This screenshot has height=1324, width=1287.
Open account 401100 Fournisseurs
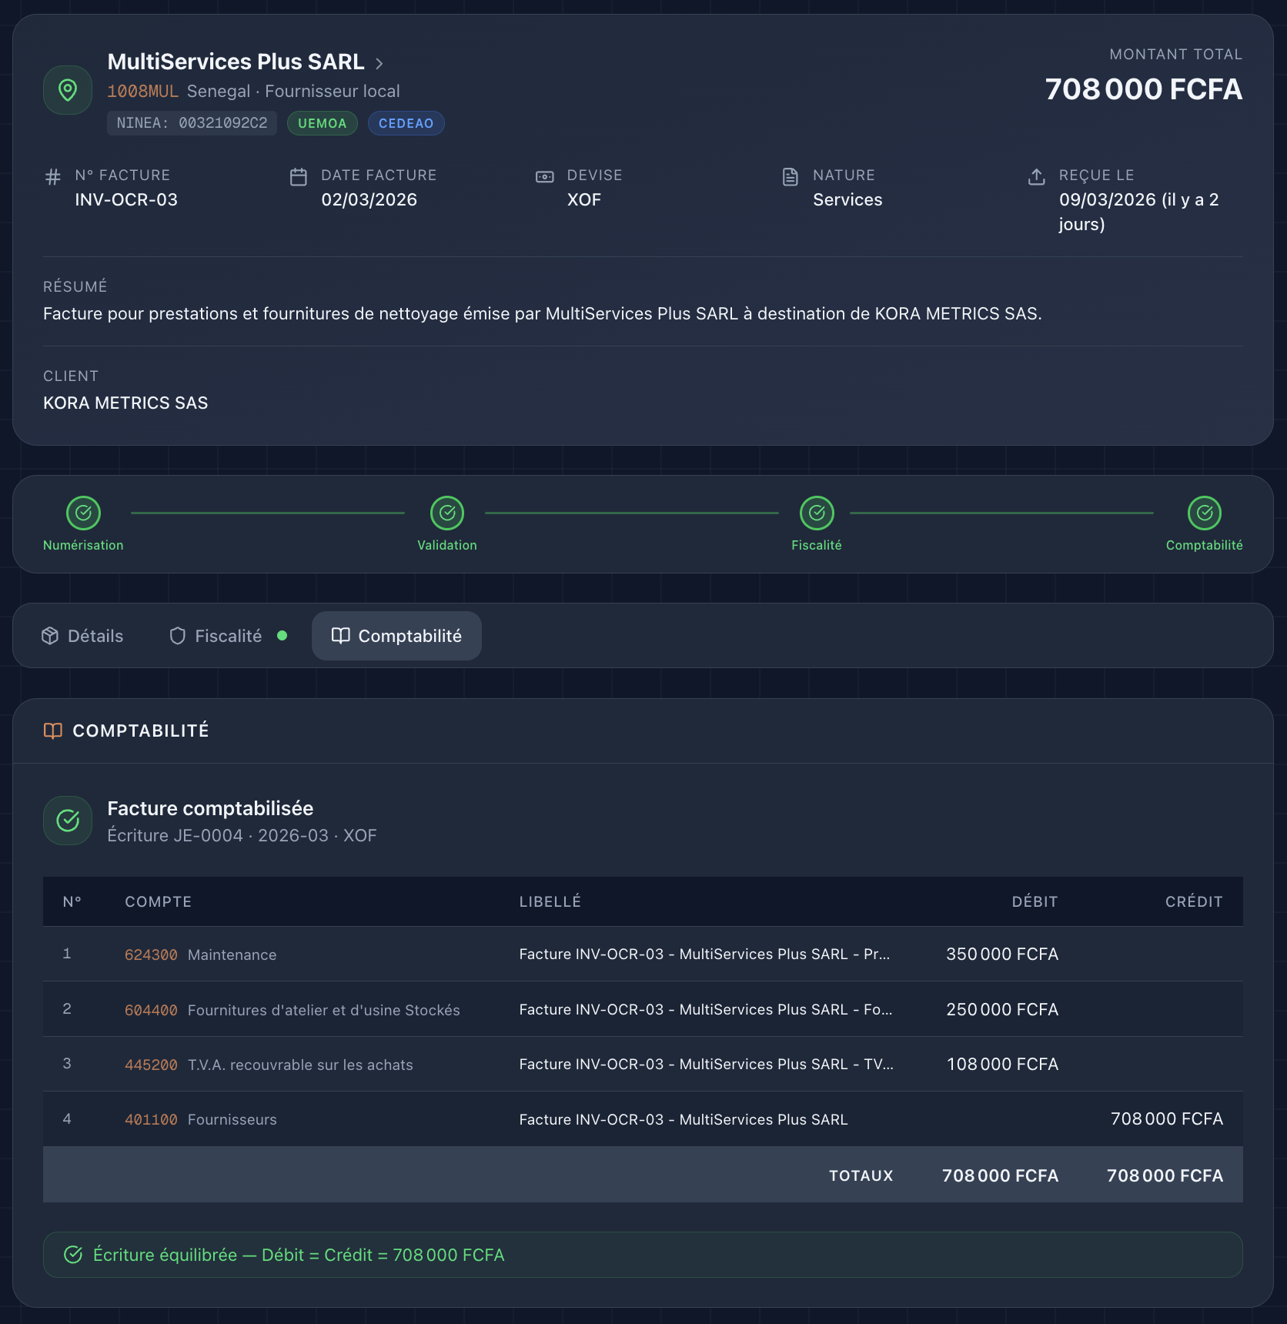point(151,1119)
